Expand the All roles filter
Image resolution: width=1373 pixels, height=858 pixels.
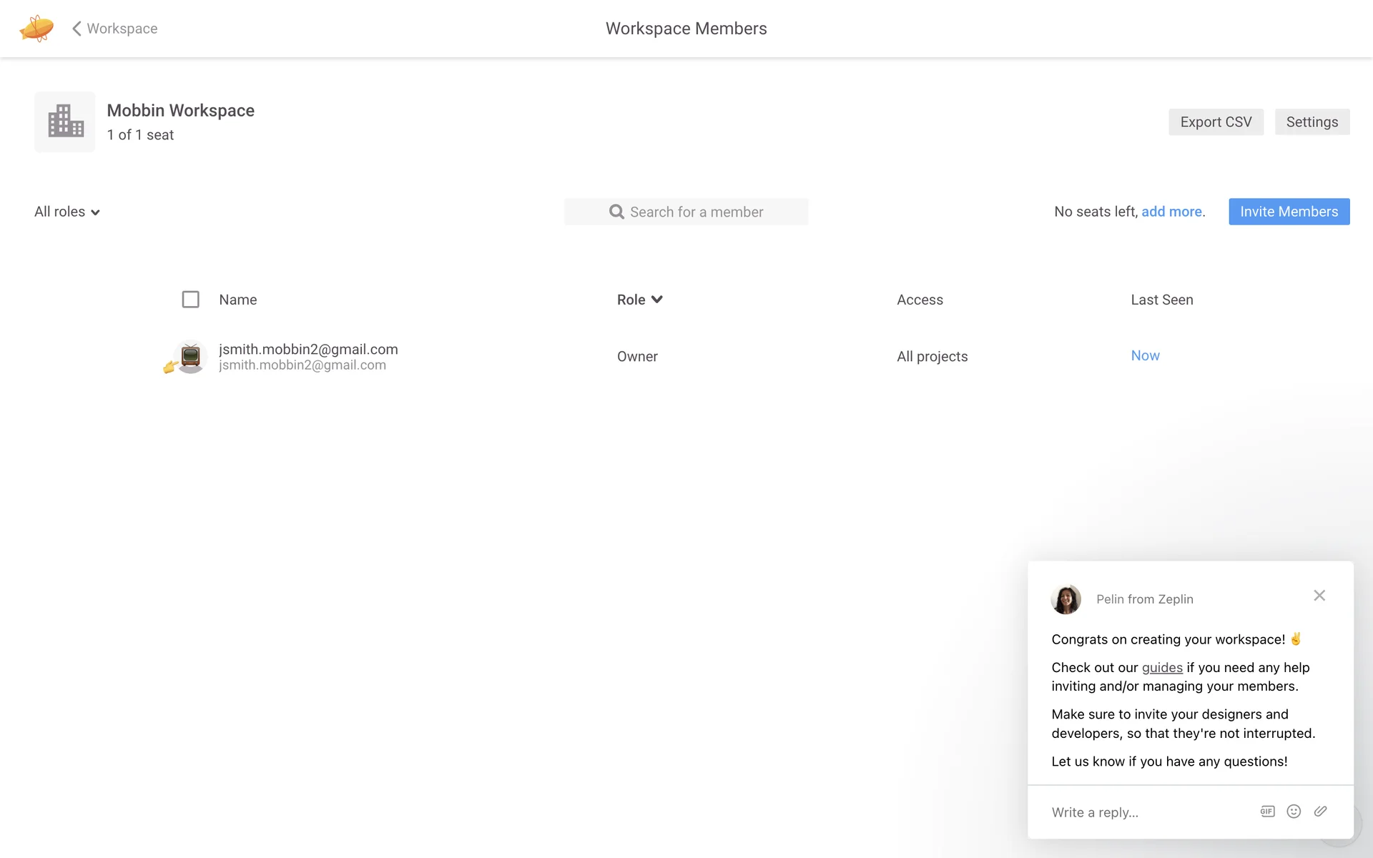tap(67, 212)
